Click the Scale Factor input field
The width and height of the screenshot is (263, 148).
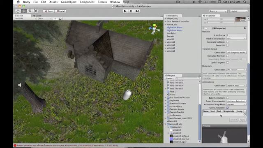236,35
